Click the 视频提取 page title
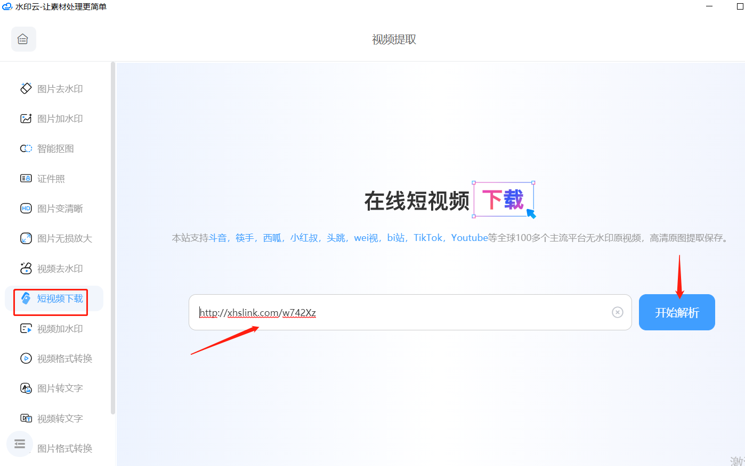Screen dimensions: 745x466 coord(394,39)
